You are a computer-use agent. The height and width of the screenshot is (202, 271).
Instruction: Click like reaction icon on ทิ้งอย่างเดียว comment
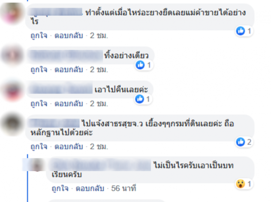click(x=140, y=65)
